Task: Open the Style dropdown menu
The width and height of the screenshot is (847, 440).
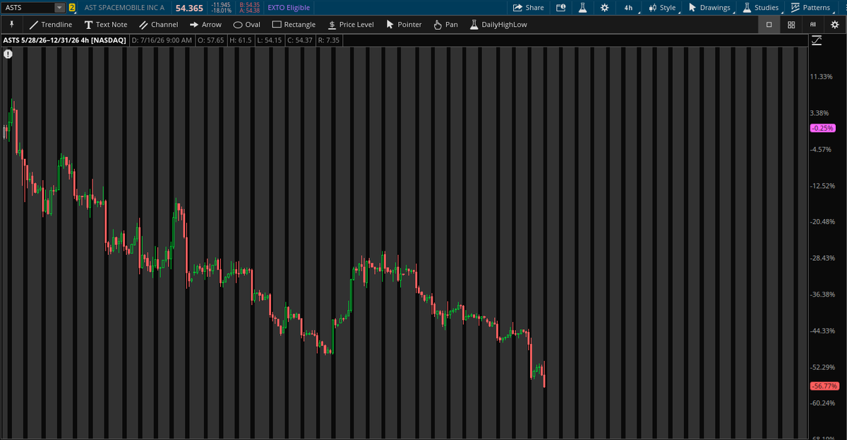Action: [662, 8]
